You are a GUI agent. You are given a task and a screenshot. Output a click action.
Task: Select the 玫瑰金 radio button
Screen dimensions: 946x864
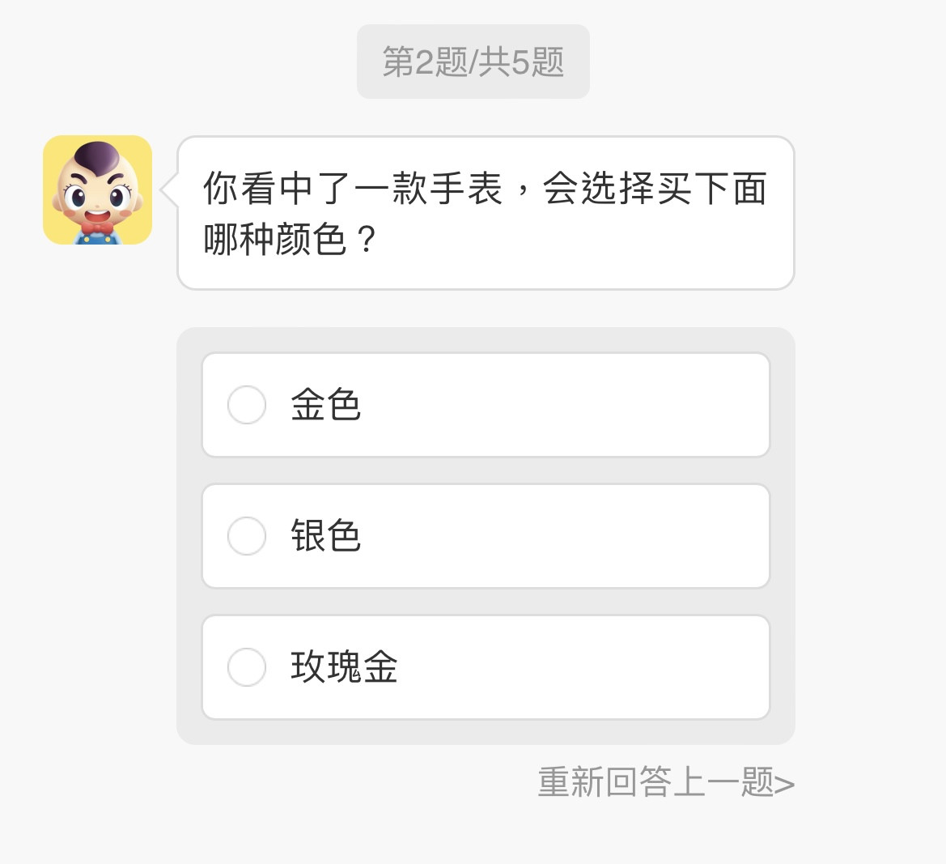click(x=247, y=667)
